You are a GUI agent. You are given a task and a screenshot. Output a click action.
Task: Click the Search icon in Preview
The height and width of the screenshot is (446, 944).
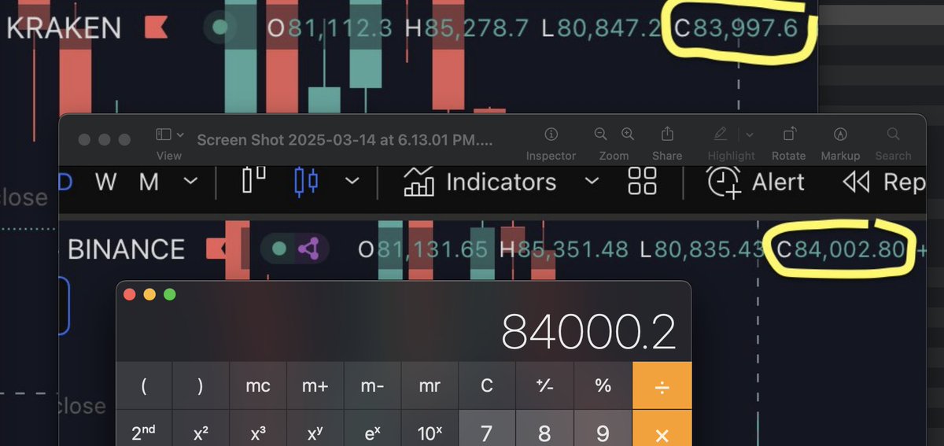pyautogui.click(x=893, y=134)
